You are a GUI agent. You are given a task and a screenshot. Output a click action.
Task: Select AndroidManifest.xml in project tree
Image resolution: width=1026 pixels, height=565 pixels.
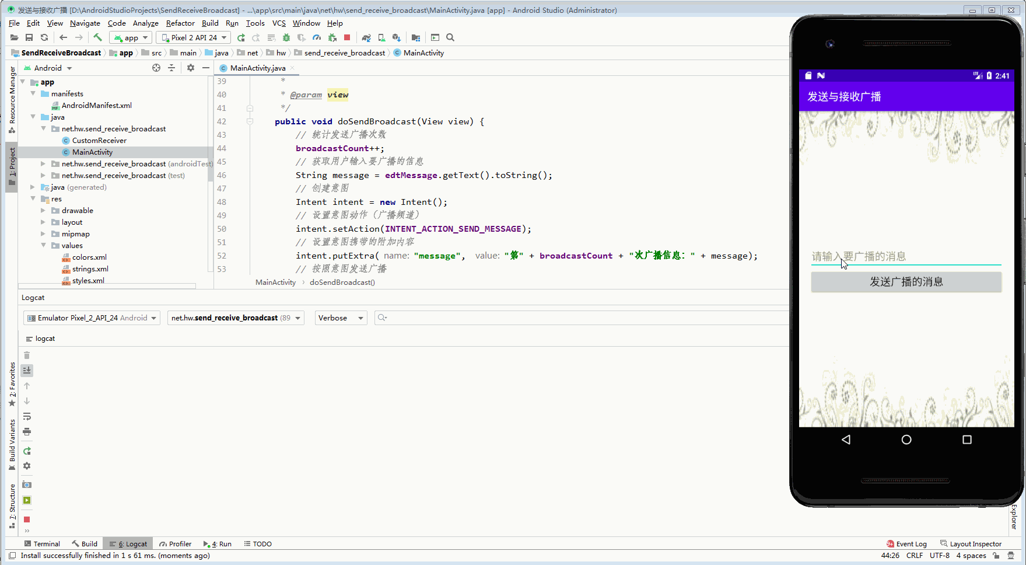coord(96,105)
